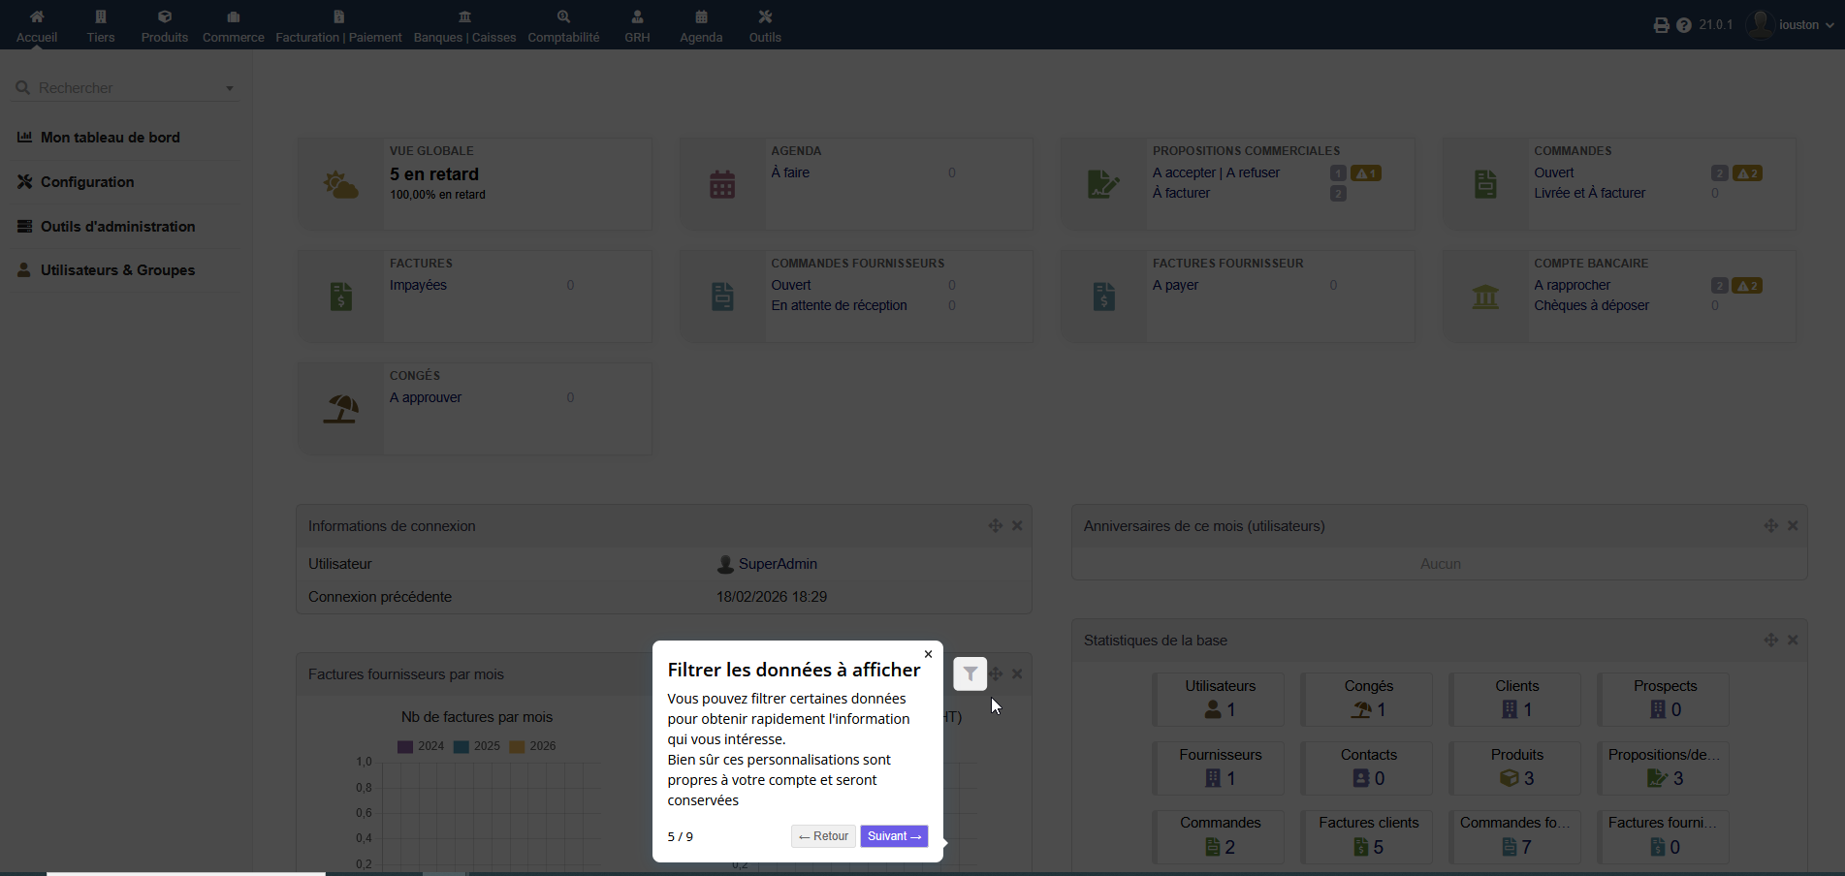1845x876 pixels.
Task: Toggle the 2025 series legend swatch
Action: tap(461, 746)
